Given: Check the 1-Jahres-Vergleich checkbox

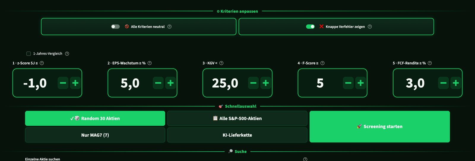Looking at the screenshot, I should 28,54.
